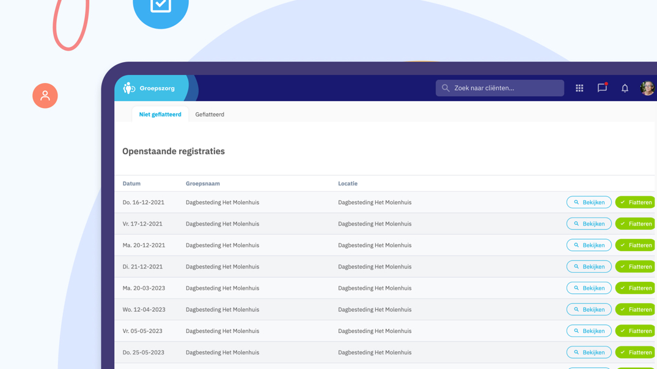The height and width of the screenshot is (369, 657).
Task: Click Fiatteren for Vr. 05-05-2023
Action: pos(635,331)
